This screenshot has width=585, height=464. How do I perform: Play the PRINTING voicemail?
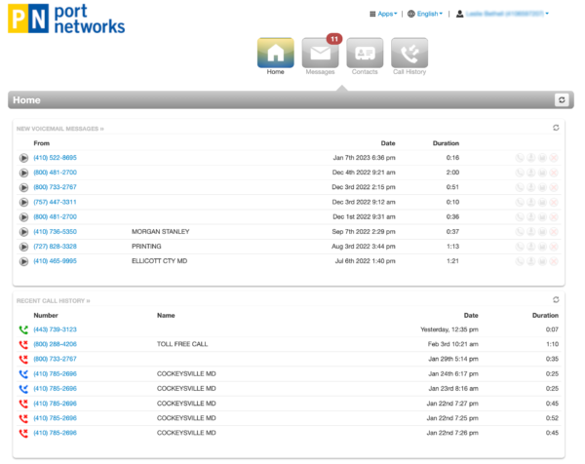tap(23, 247)
